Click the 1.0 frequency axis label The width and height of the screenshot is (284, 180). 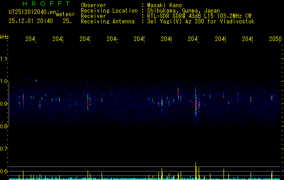point(4,81)
